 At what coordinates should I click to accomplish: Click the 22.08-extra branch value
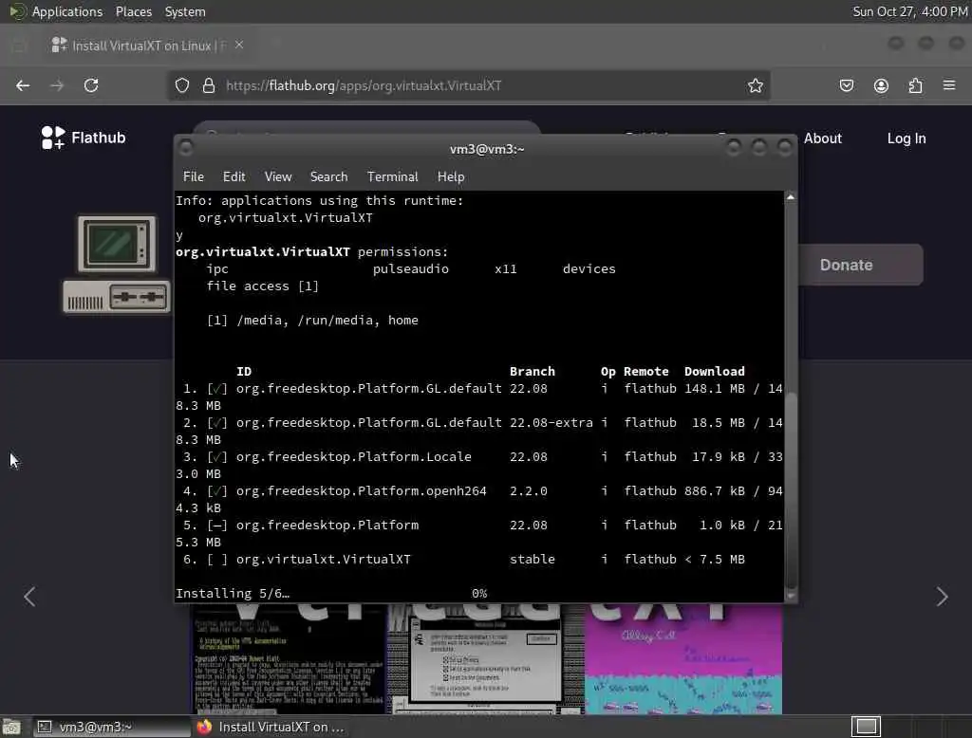(x=551, y=423)
